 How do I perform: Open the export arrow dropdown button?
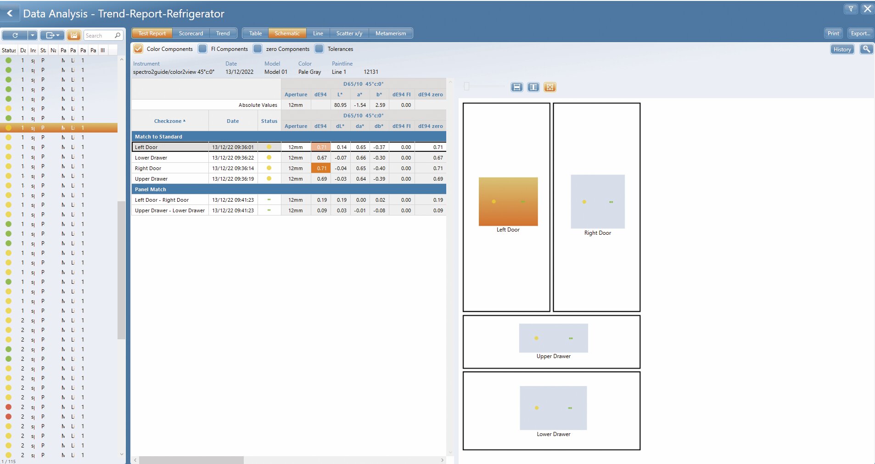53,35
